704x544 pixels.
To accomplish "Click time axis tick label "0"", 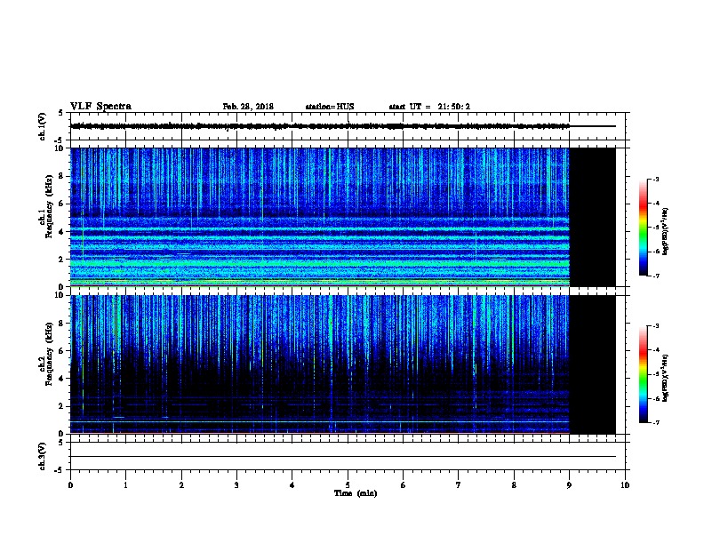I will [70, 485].
